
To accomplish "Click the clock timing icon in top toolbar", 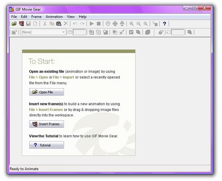I will pyautogui.click(x=108, y=24).
